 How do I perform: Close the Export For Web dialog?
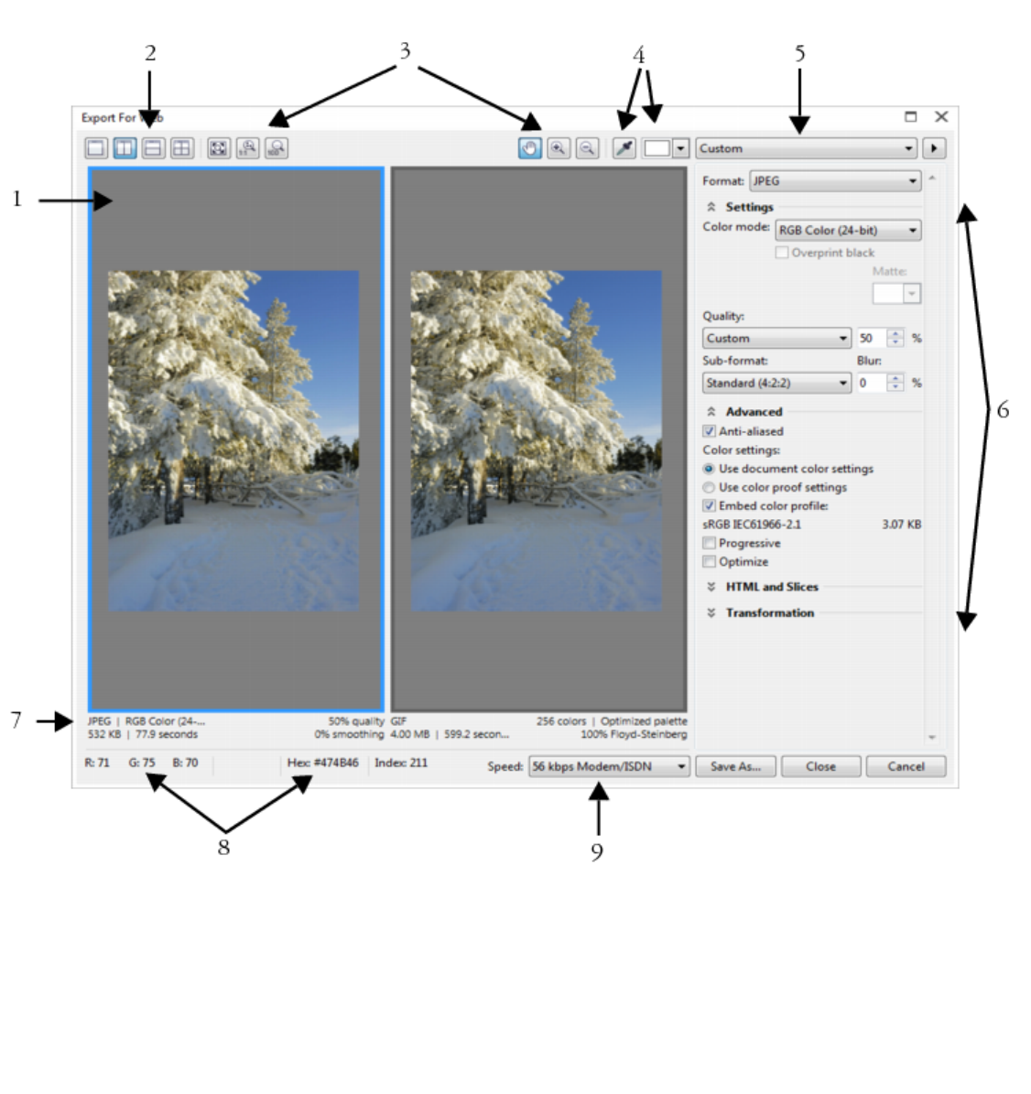click(x=941, y=116)
